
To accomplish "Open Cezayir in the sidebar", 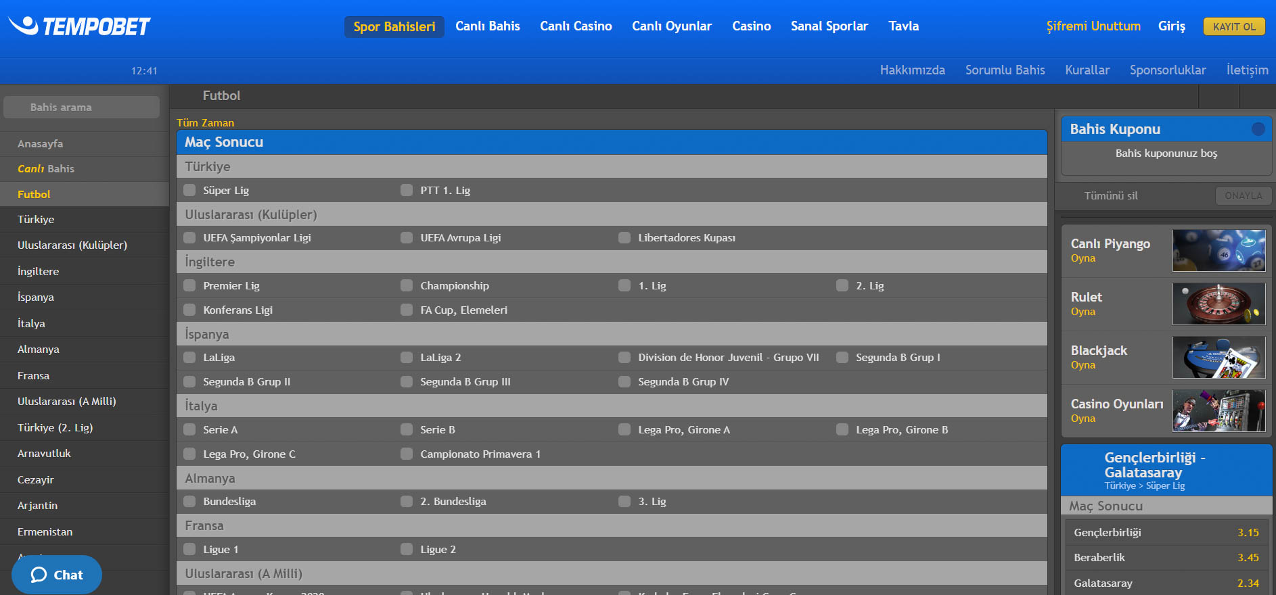I will point(85,479).
